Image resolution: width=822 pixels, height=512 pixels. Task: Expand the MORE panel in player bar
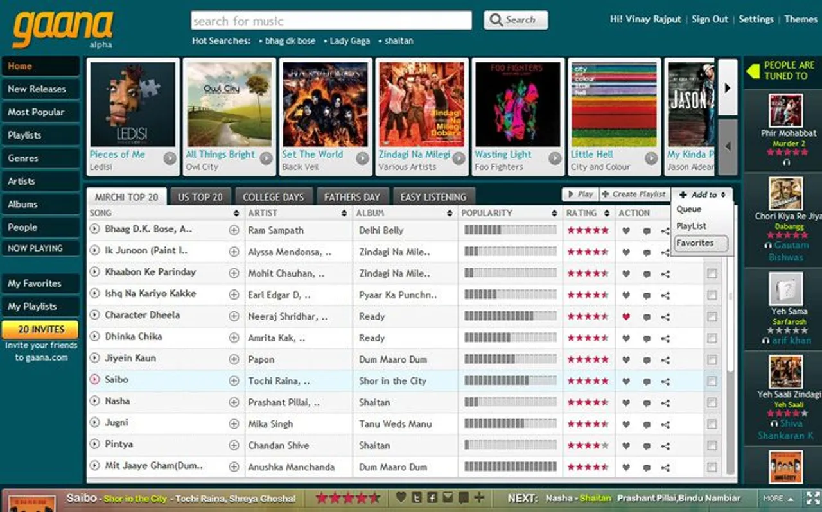(x=779, y=499)
